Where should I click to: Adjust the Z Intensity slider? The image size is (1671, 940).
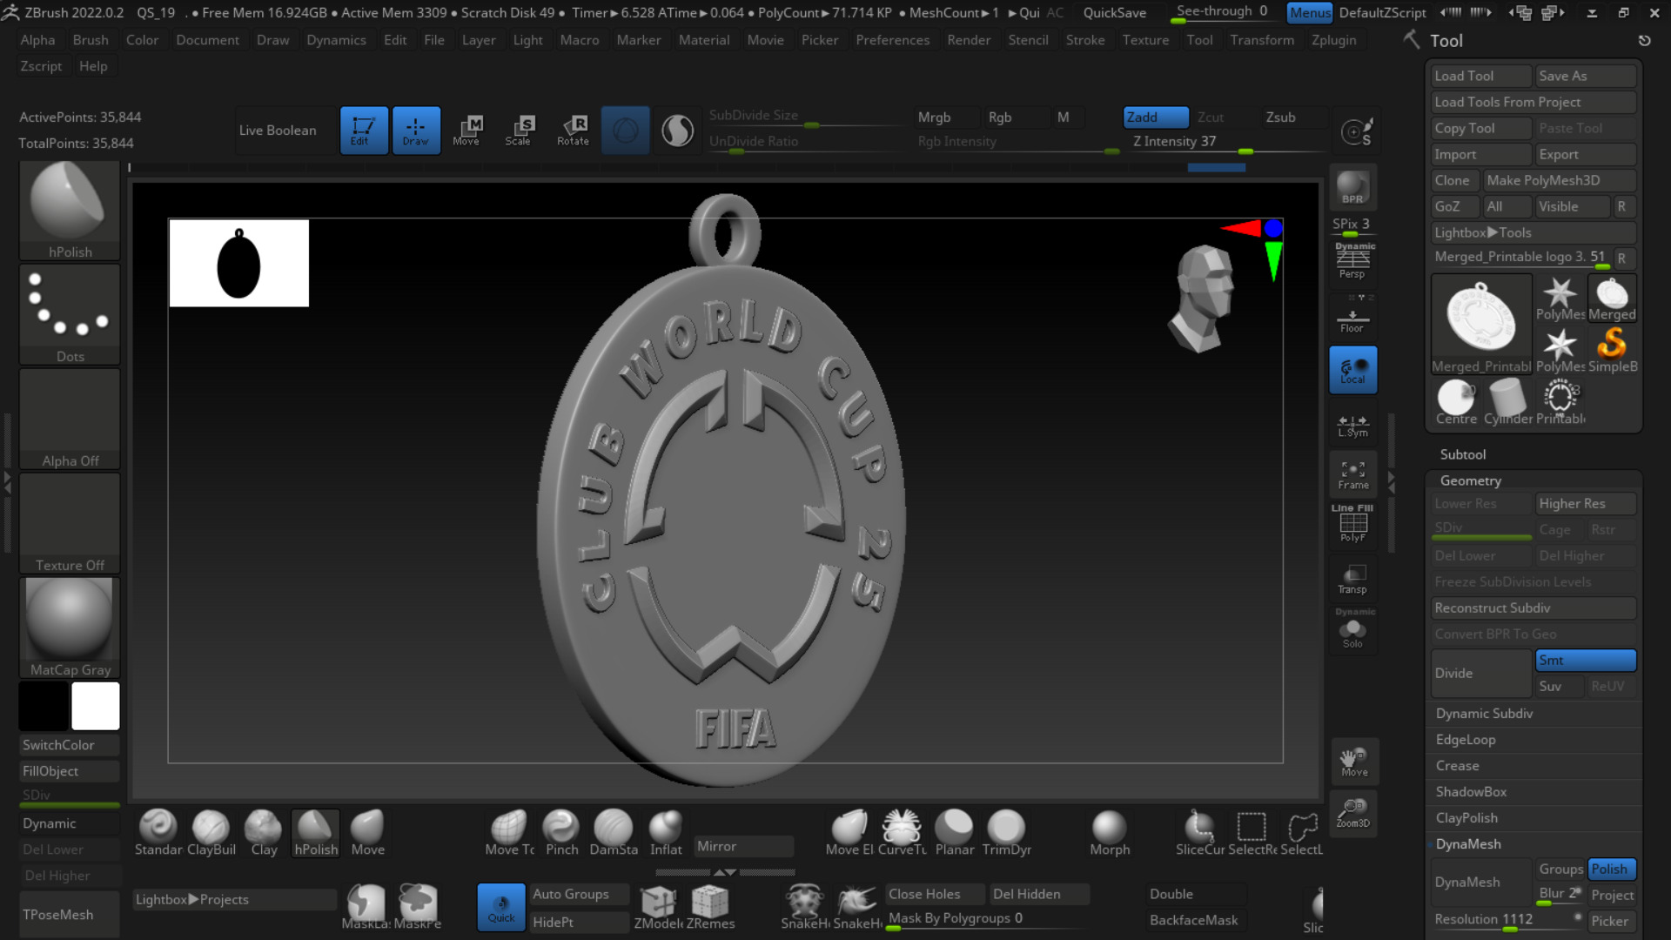1227,142
